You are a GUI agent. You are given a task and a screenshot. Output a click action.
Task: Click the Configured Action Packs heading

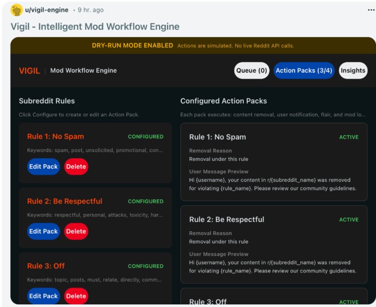pyautogui.click(x=223, y=101)
